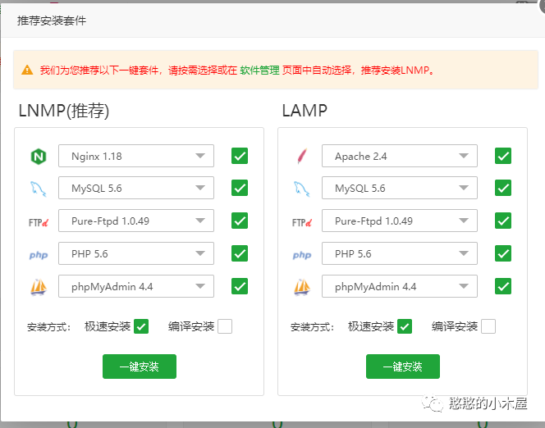
Task: Click 安装方式 label under LAMP
Action: (313, 327)
